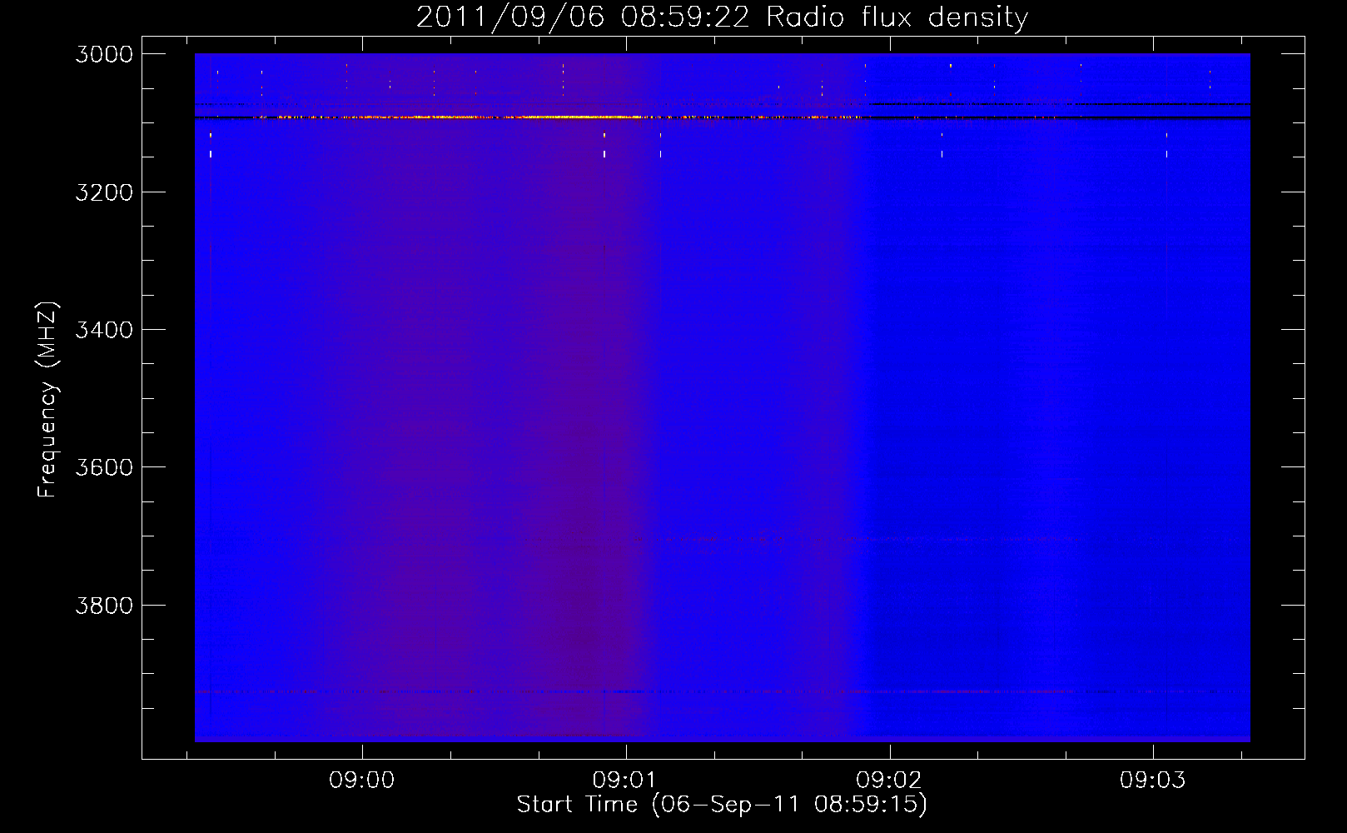Click the 09:03 time tick label
Viewport: 1347px width, 833px height.
point(1152,781)
